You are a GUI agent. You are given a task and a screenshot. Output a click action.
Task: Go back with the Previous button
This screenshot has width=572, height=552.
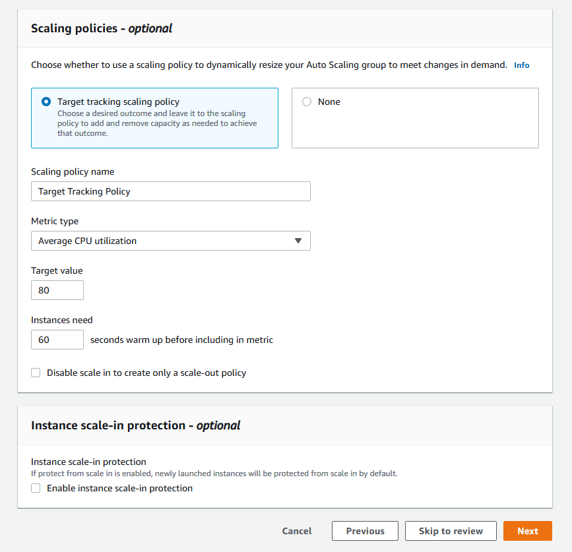365,531
